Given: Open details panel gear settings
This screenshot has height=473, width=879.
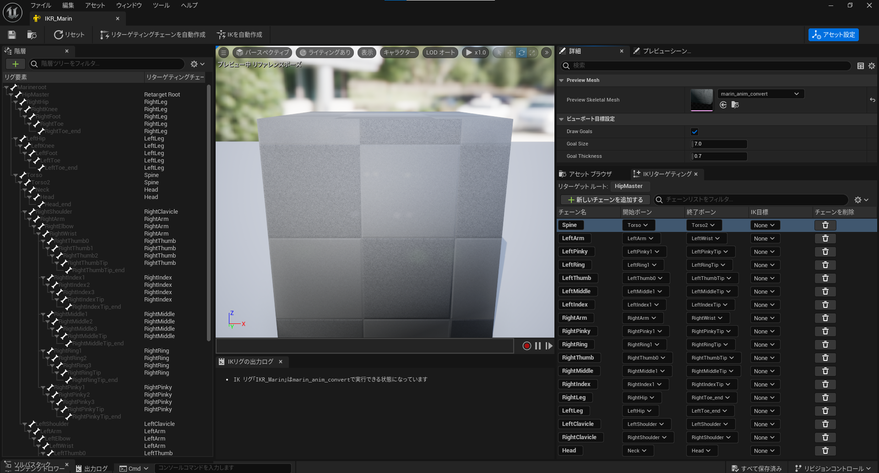Looking at the screenshot, I should click(x=872, y=66).
